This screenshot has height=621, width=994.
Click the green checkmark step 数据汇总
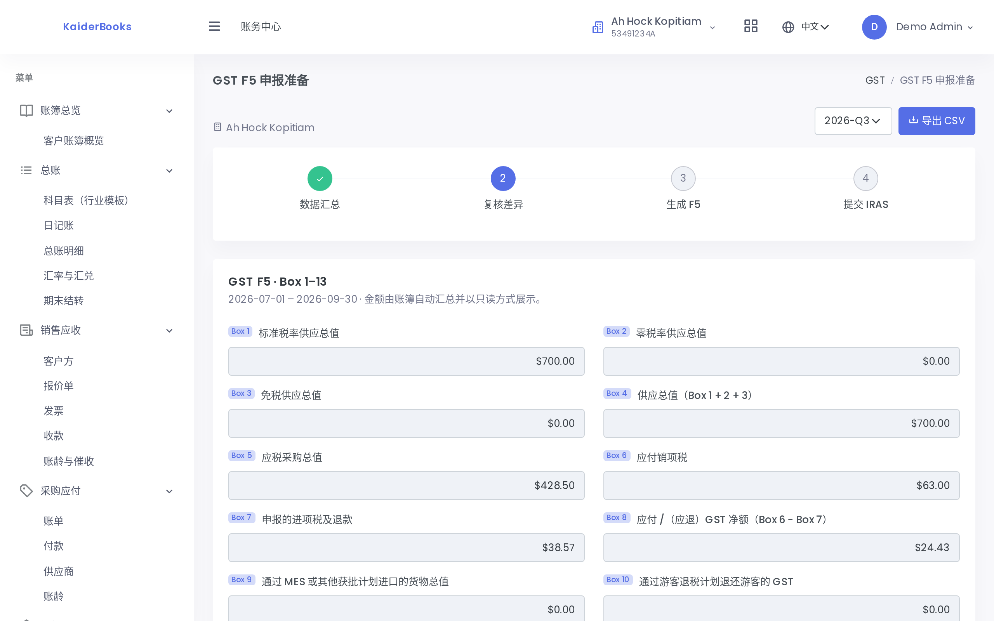[320, 178]
